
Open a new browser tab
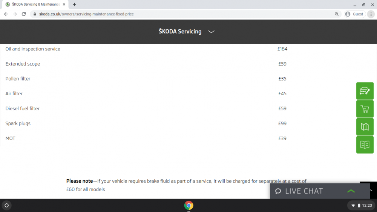click(75, 4)
